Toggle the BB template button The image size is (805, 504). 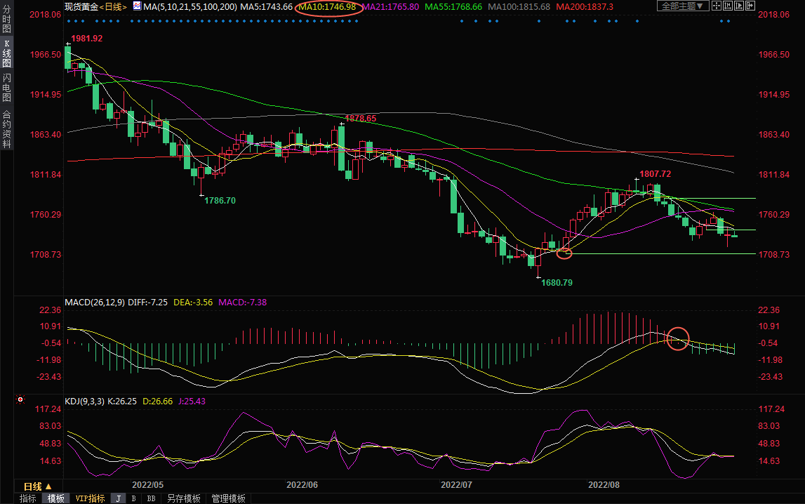click(151, 498)
